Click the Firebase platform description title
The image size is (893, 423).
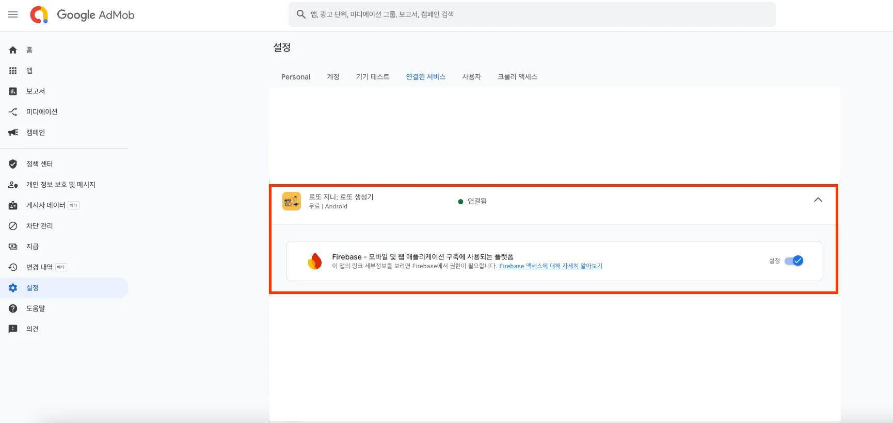(x=423, y=257)
